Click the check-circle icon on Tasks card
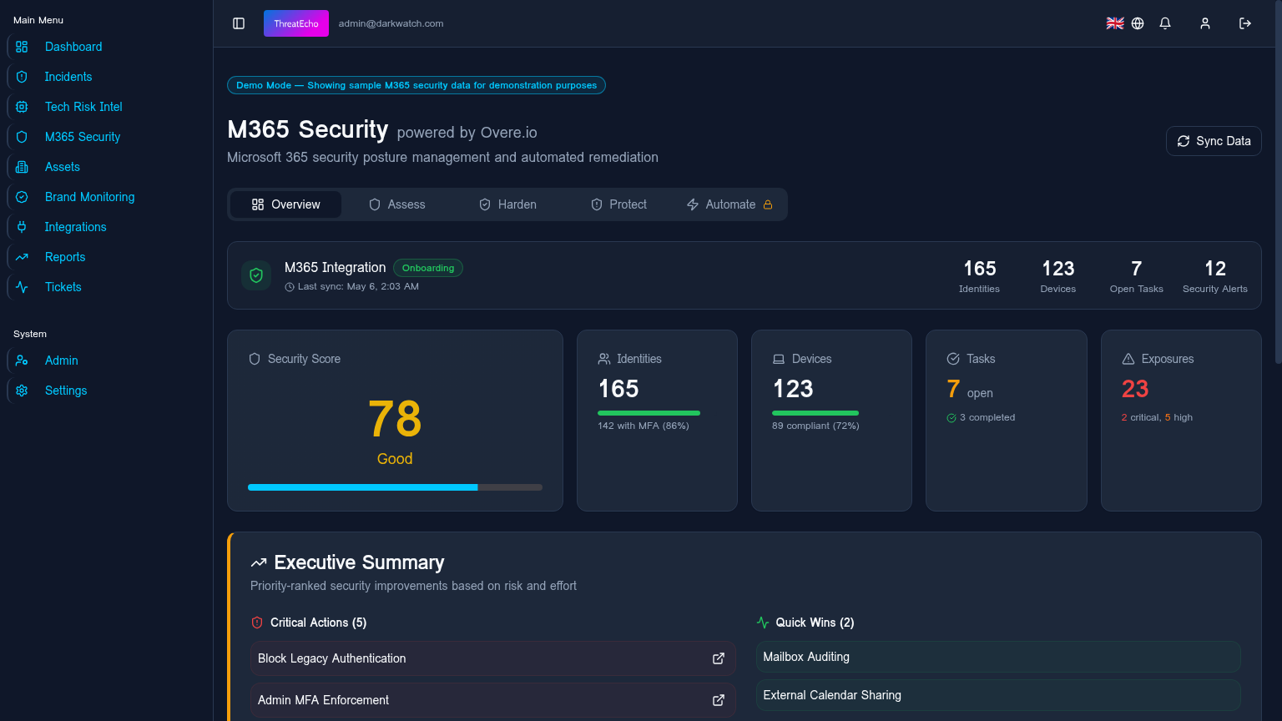This screenshot has height=721, width=1282. click(x=953, y=359)
